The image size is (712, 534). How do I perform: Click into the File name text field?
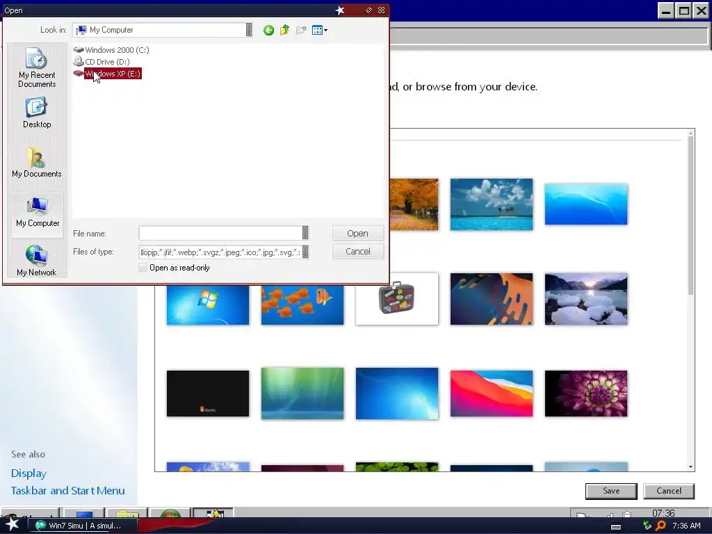click(220, 233)
